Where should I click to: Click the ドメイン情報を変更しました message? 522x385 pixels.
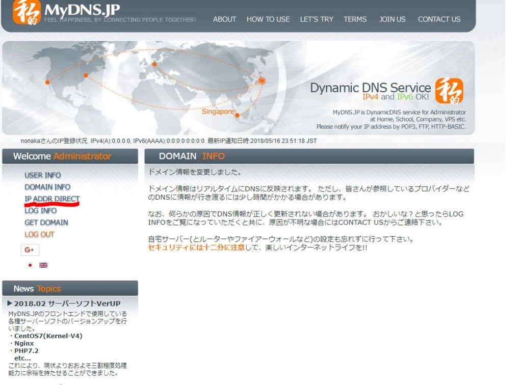tap(195, 172)
